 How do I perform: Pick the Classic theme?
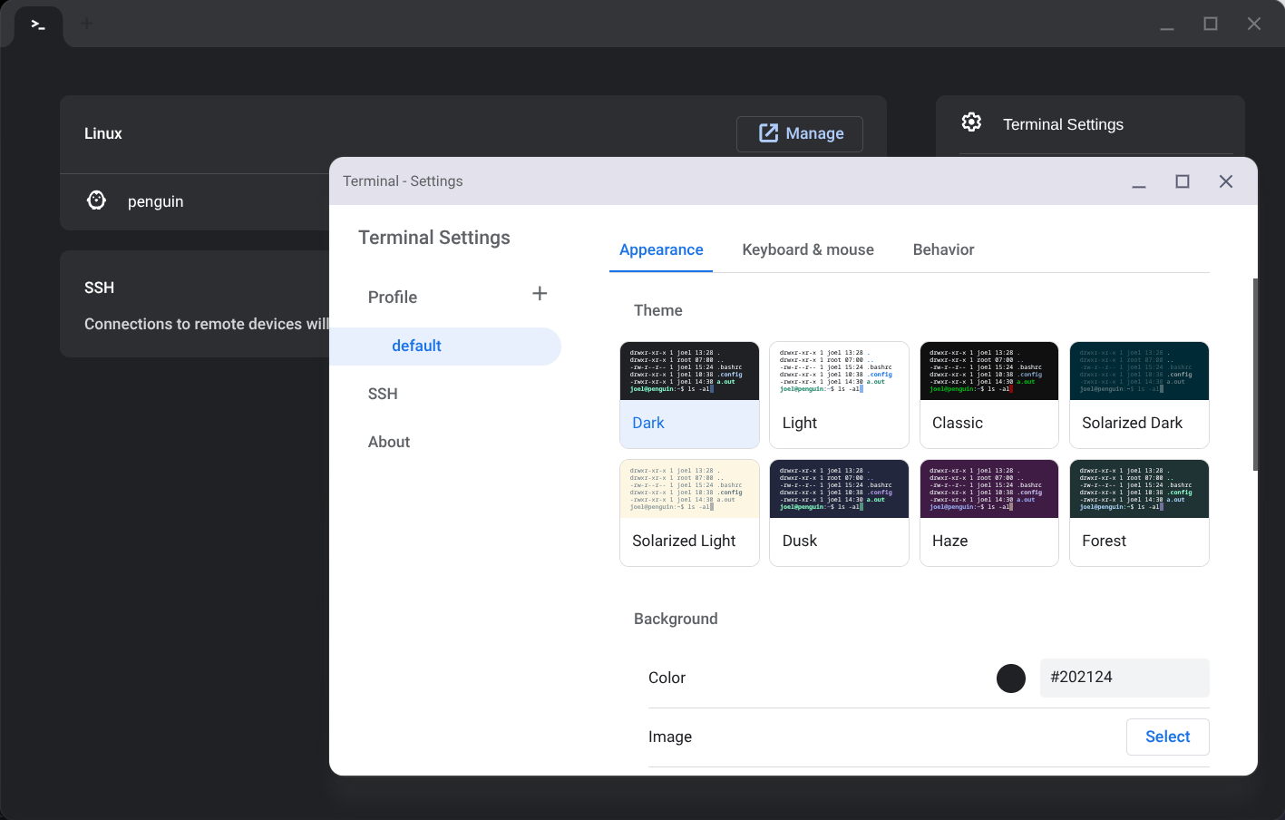[989, 395]
